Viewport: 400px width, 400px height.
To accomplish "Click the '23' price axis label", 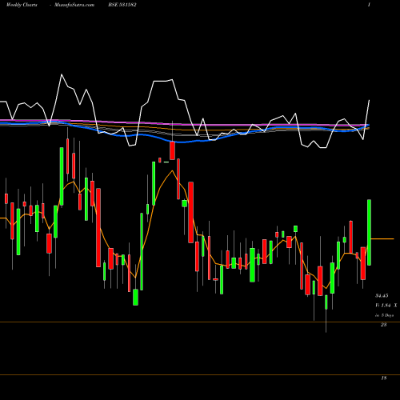I will 384,325.
